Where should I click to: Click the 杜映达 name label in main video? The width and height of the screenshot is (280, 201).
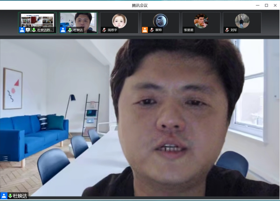coord(20,196)
